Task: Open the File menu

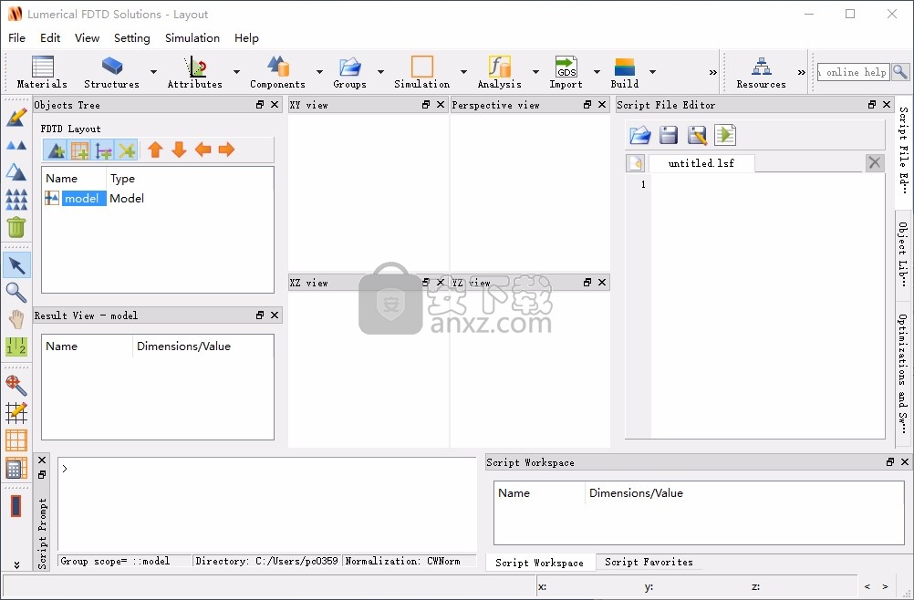Action: tap(17, 38)
